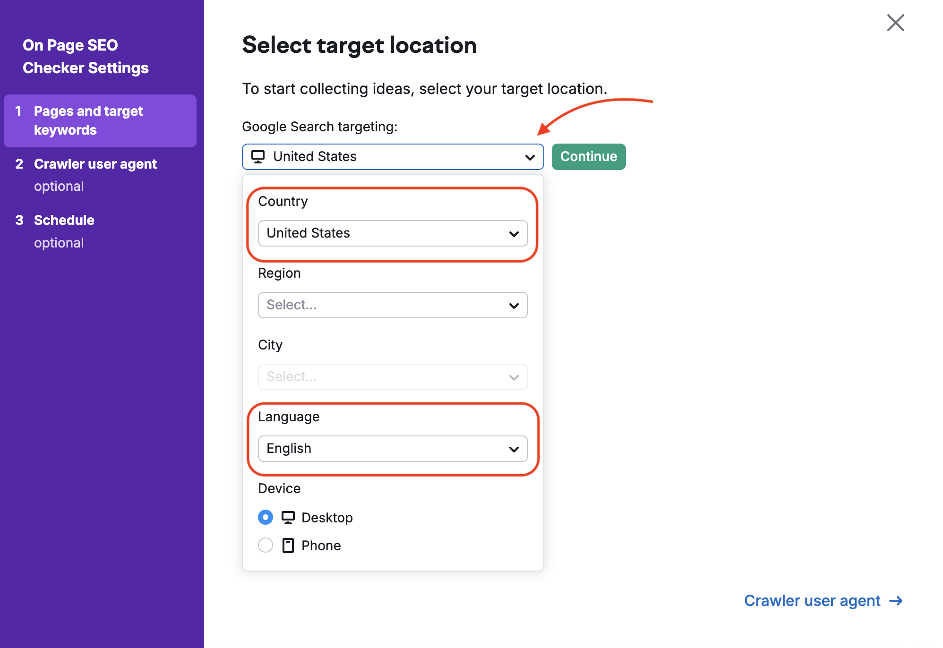Screen dimensions: 943x648
Task: Open the Language dropdown showing English
Action: coord(392,449)
